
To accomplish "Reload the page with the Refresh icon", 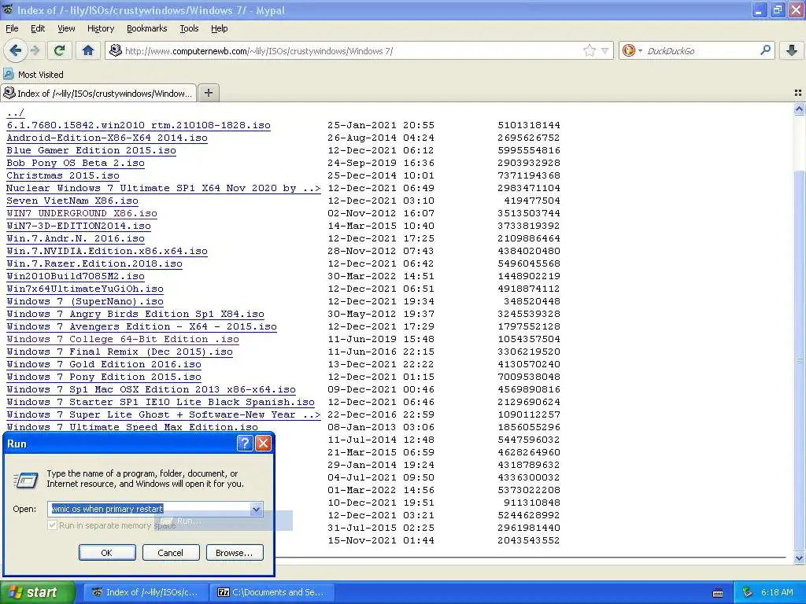I will 59,50.
